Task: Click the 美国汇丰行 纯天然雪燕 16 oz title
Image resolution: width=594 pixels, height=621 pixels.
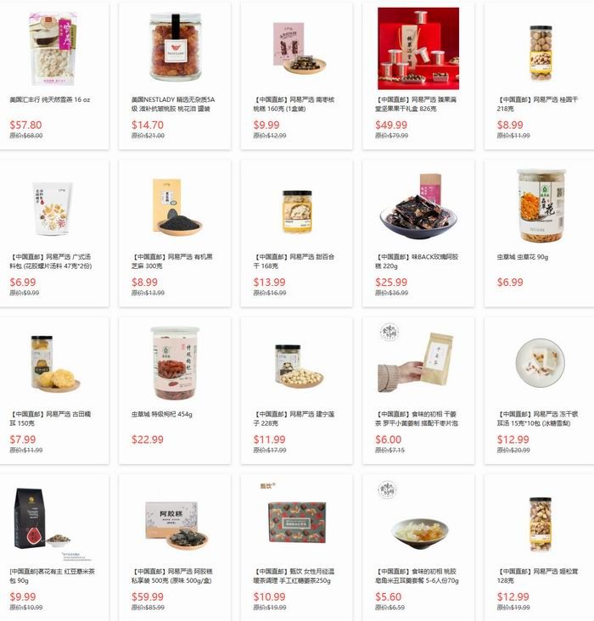Action: [49, 100]
